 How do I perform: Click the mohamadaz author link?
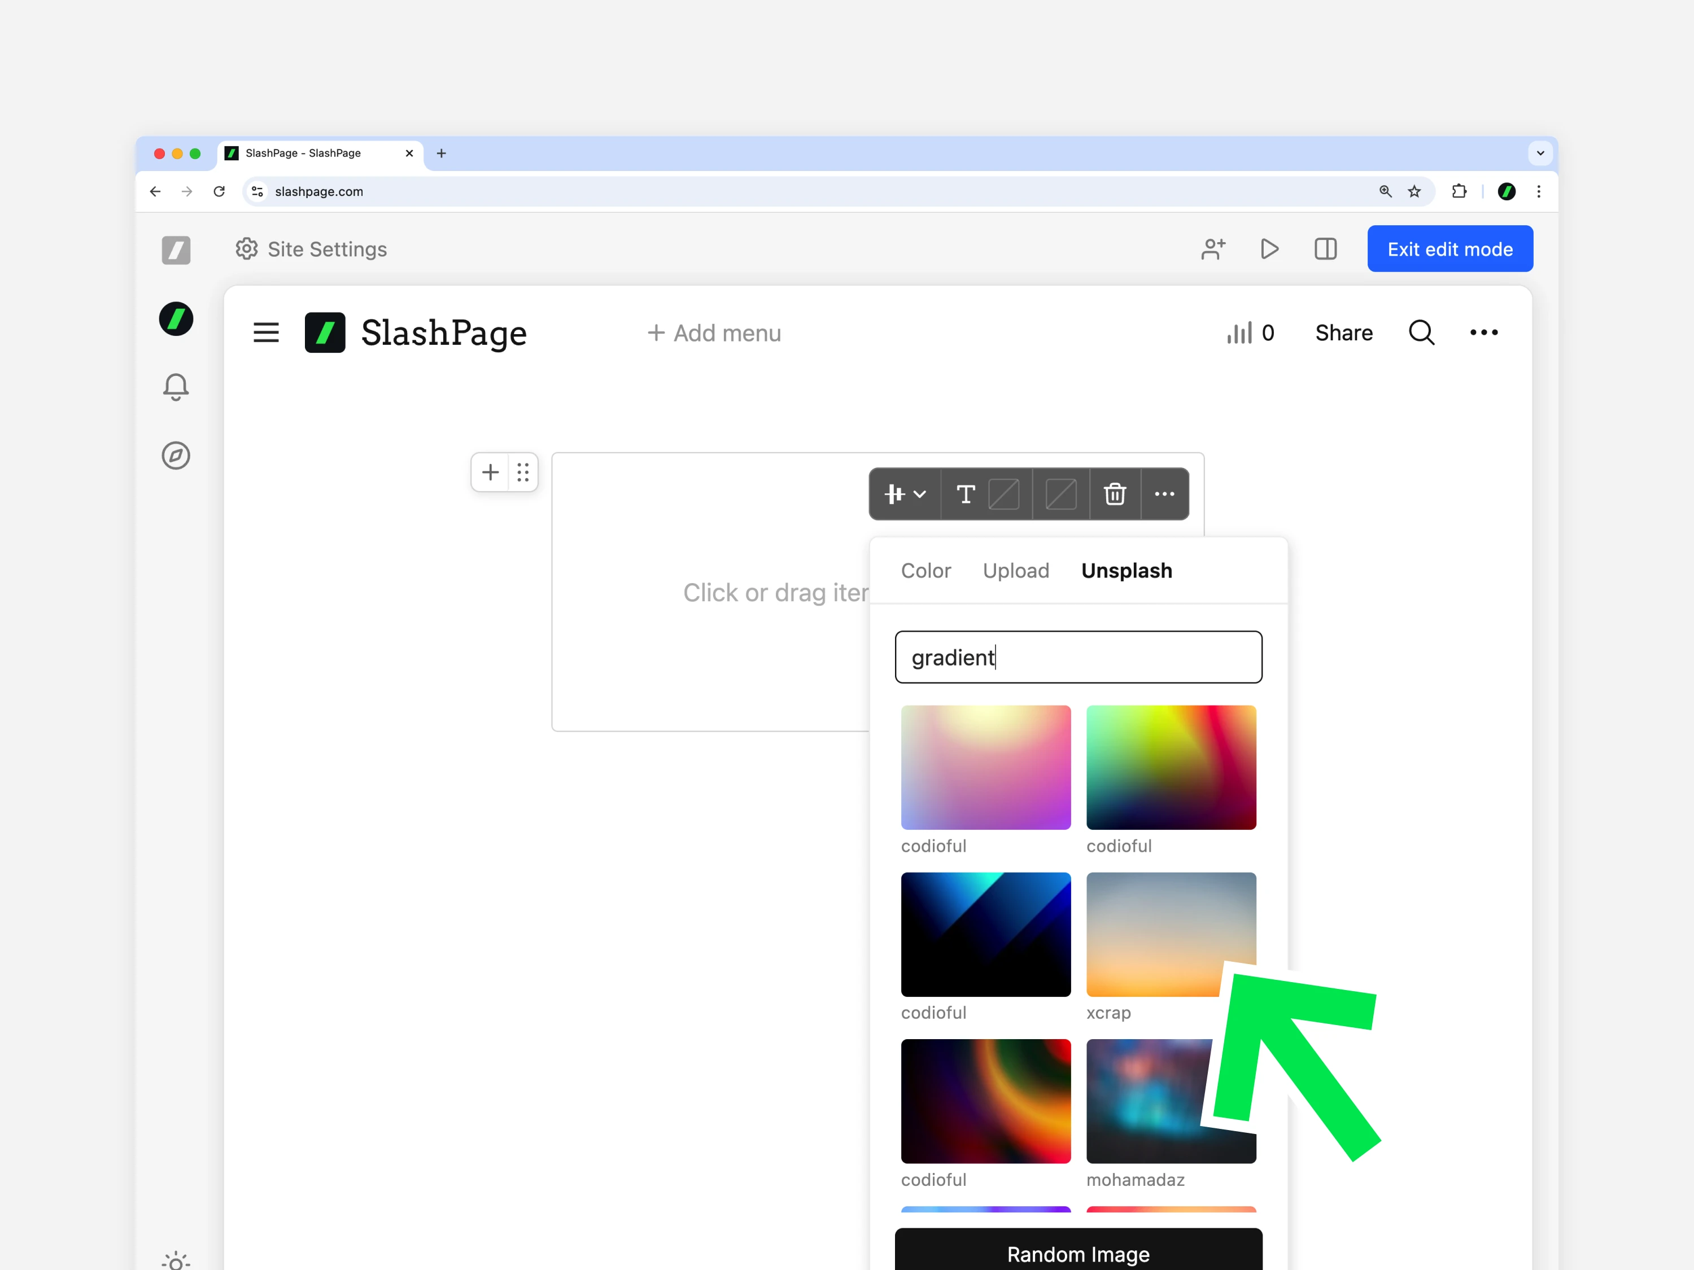pos(1135,1180)
